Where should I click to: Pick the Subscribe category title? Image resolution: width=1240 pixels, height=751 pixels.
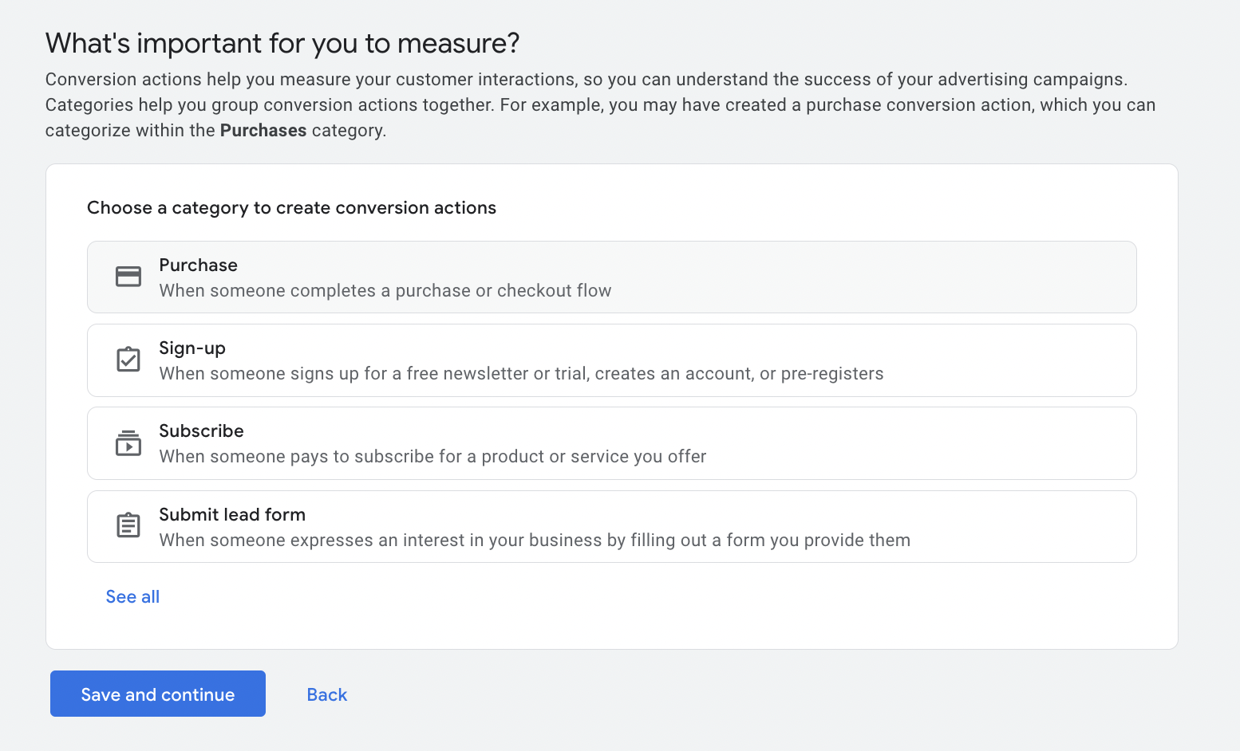click(x=201, y=431)
